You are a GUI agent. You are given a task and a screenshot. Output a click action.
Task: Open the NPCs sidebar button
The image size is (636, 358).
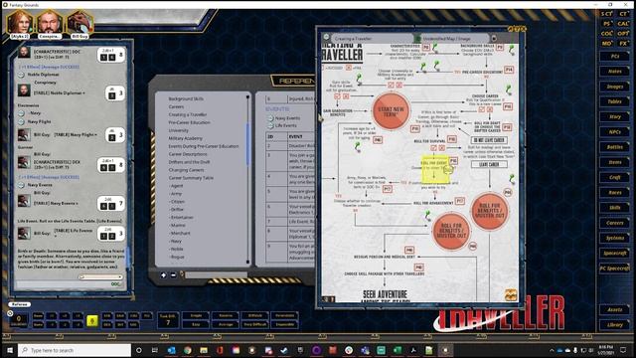click(x=615, y=132)
